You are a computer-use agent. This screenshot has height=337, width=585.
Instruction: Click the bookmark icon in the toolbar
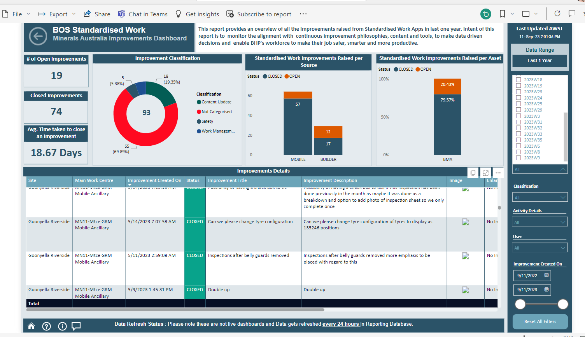click(x=502, y=14)
